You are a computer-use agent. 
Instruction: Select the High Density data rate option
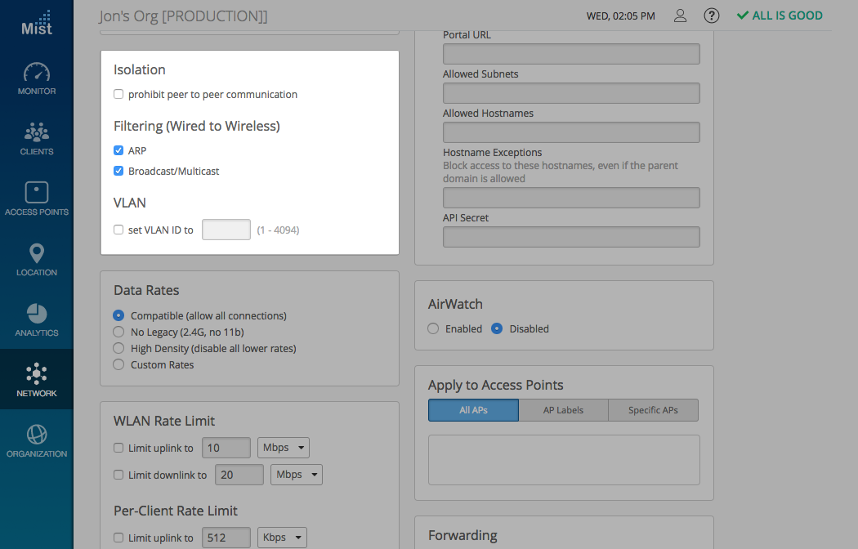[118, 349]
